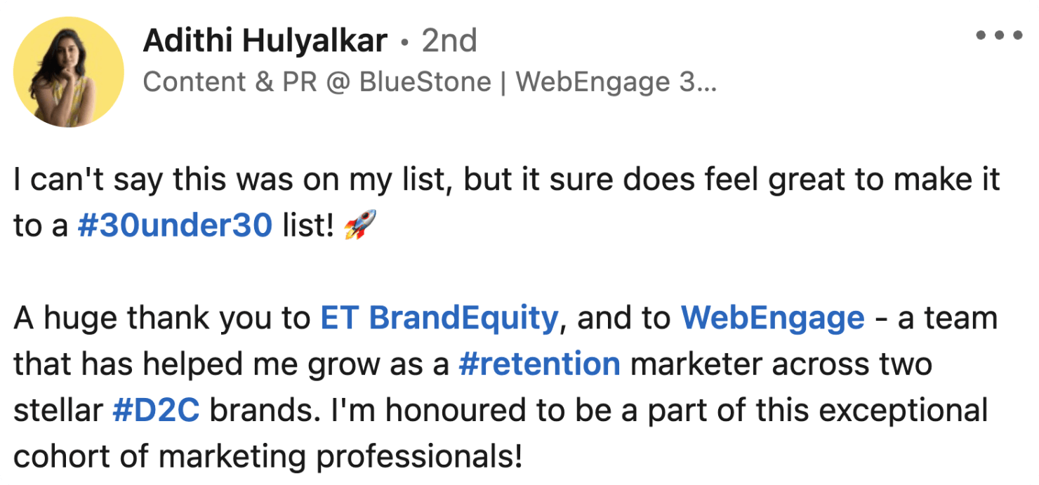Open Adithi Hulyalkar's profile name link
This screenshot has height=485, width=1039.
(265, 41)
